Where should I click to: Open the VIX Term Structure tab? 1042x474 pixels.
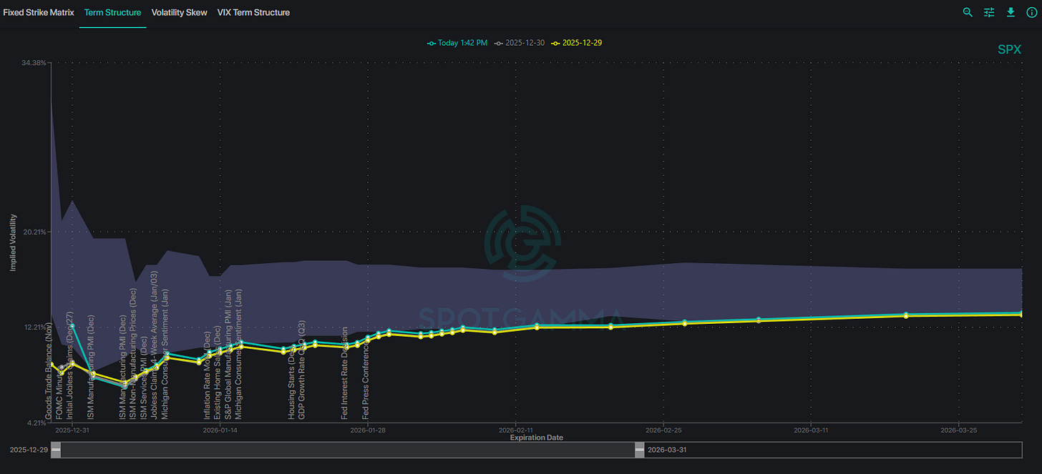pyautogui.click(x=253, y=12)
